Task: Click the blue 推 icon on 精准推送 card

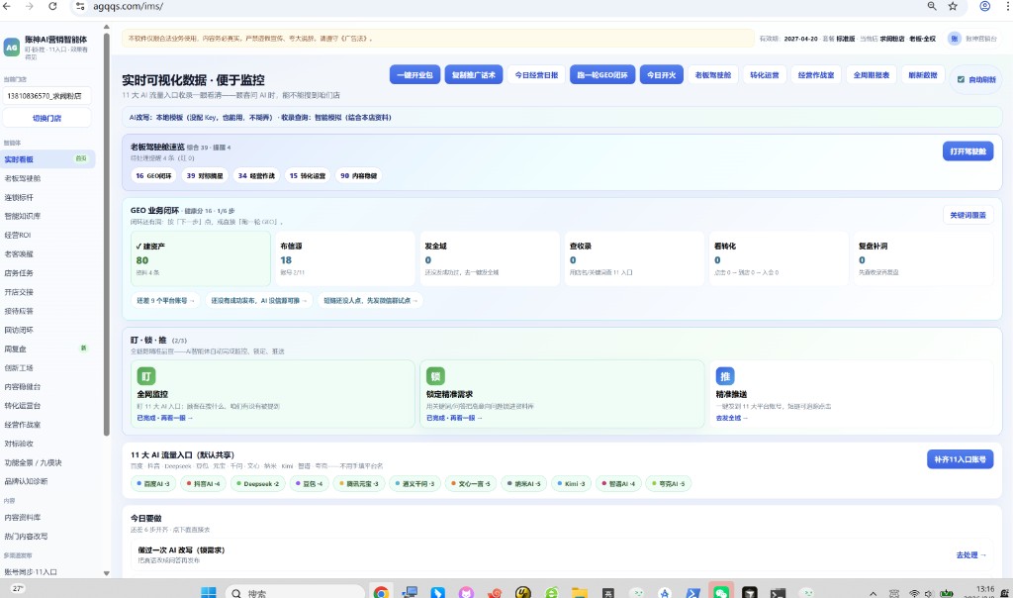Action: pos(725,376)
